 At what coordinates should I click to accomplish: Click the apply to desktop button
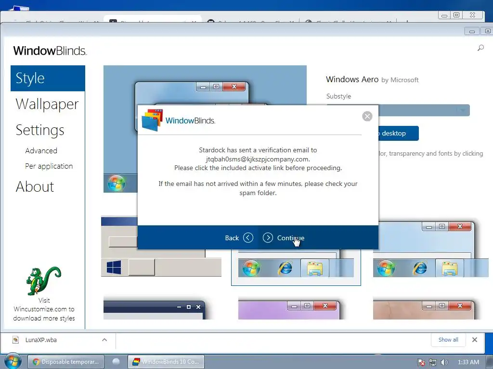tap(398, 134)
